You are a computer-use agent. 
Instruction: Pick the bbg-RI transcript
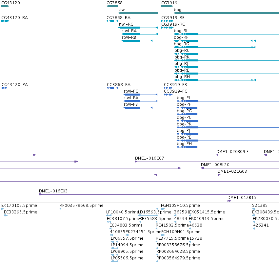pos(226,34)
